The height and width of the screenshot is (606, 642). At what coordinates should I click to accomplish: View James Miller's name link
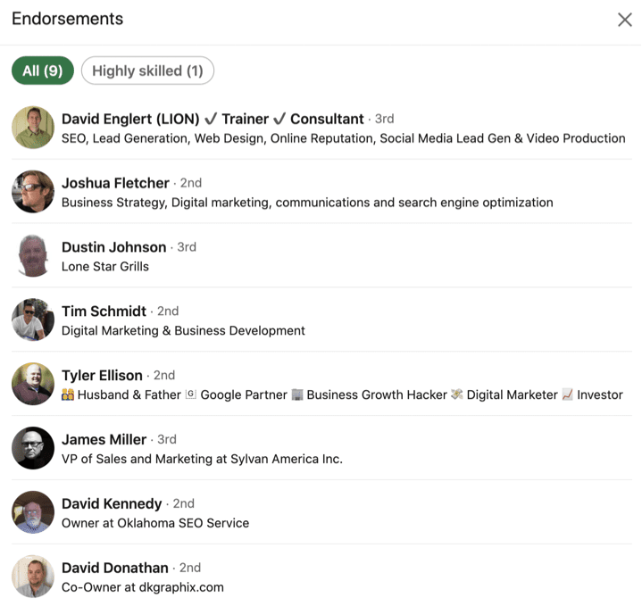pyautogui.click(x=104, y=439)
